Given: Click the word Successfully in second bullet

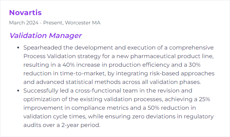Looking at the screenshot, I should [41, 91].
